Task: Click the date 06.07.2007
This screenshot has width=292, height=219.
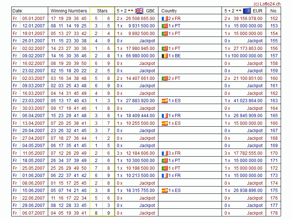Action: pos(34,213)
